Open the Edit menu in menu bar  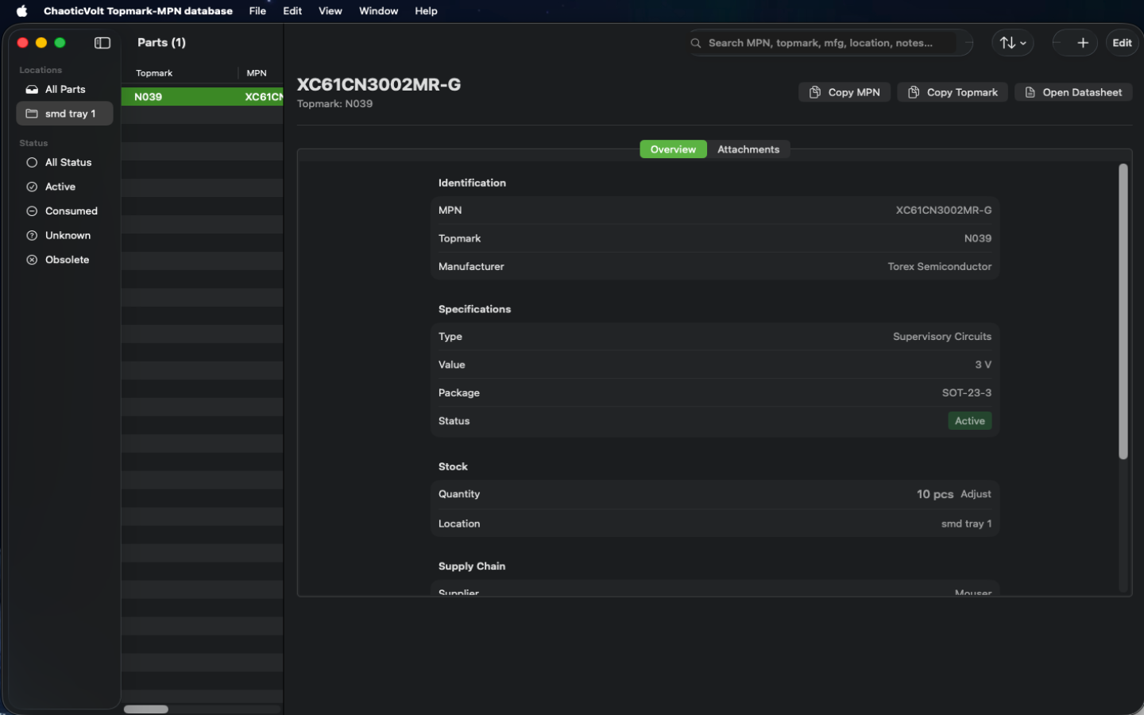click(292, 11)
